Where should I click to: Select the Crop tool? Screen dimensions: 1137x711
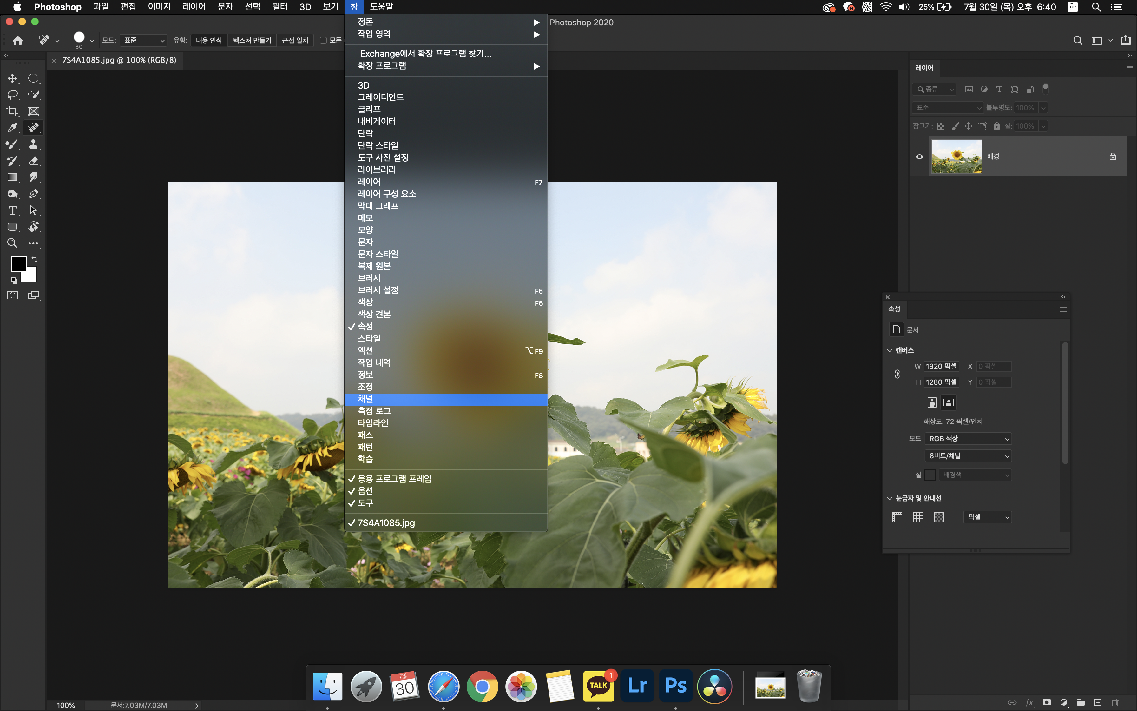coord(12,111)
